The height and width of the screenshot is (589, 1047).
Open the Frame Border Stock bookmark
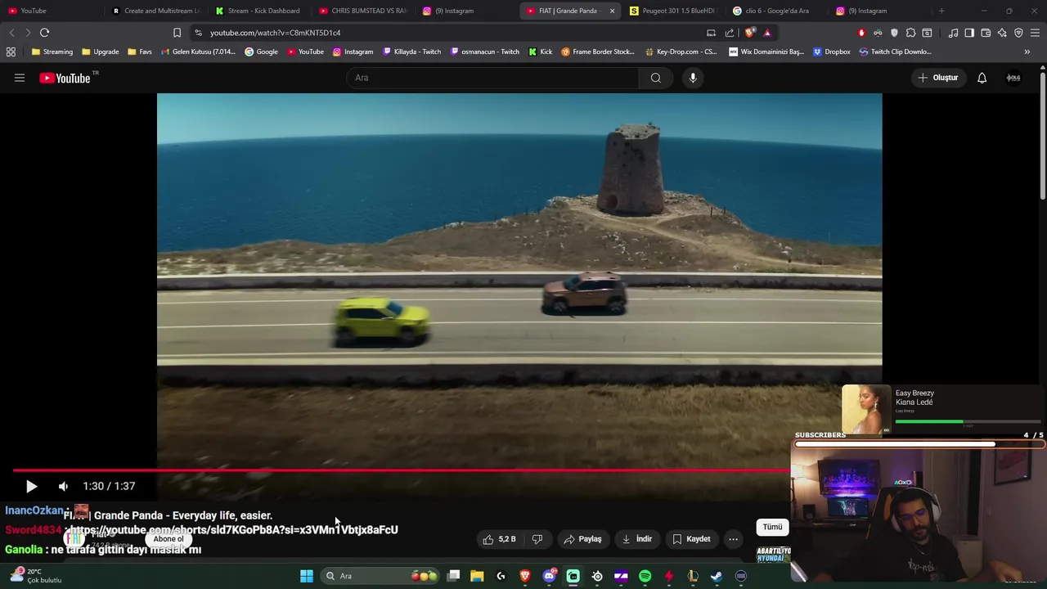click(x=597, y=52)
